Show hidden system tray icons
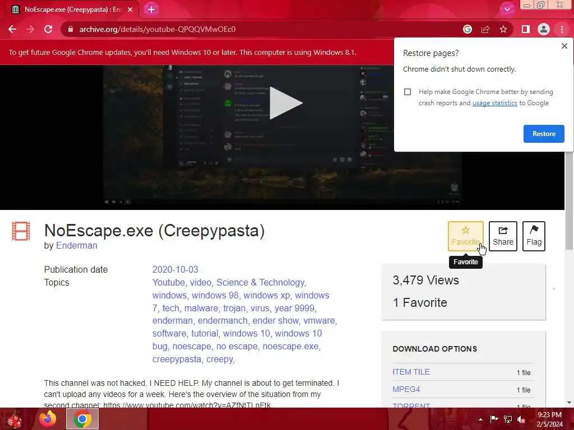This screenshot has height=430, width=574. pyautogui.click(x=480, y=419)
